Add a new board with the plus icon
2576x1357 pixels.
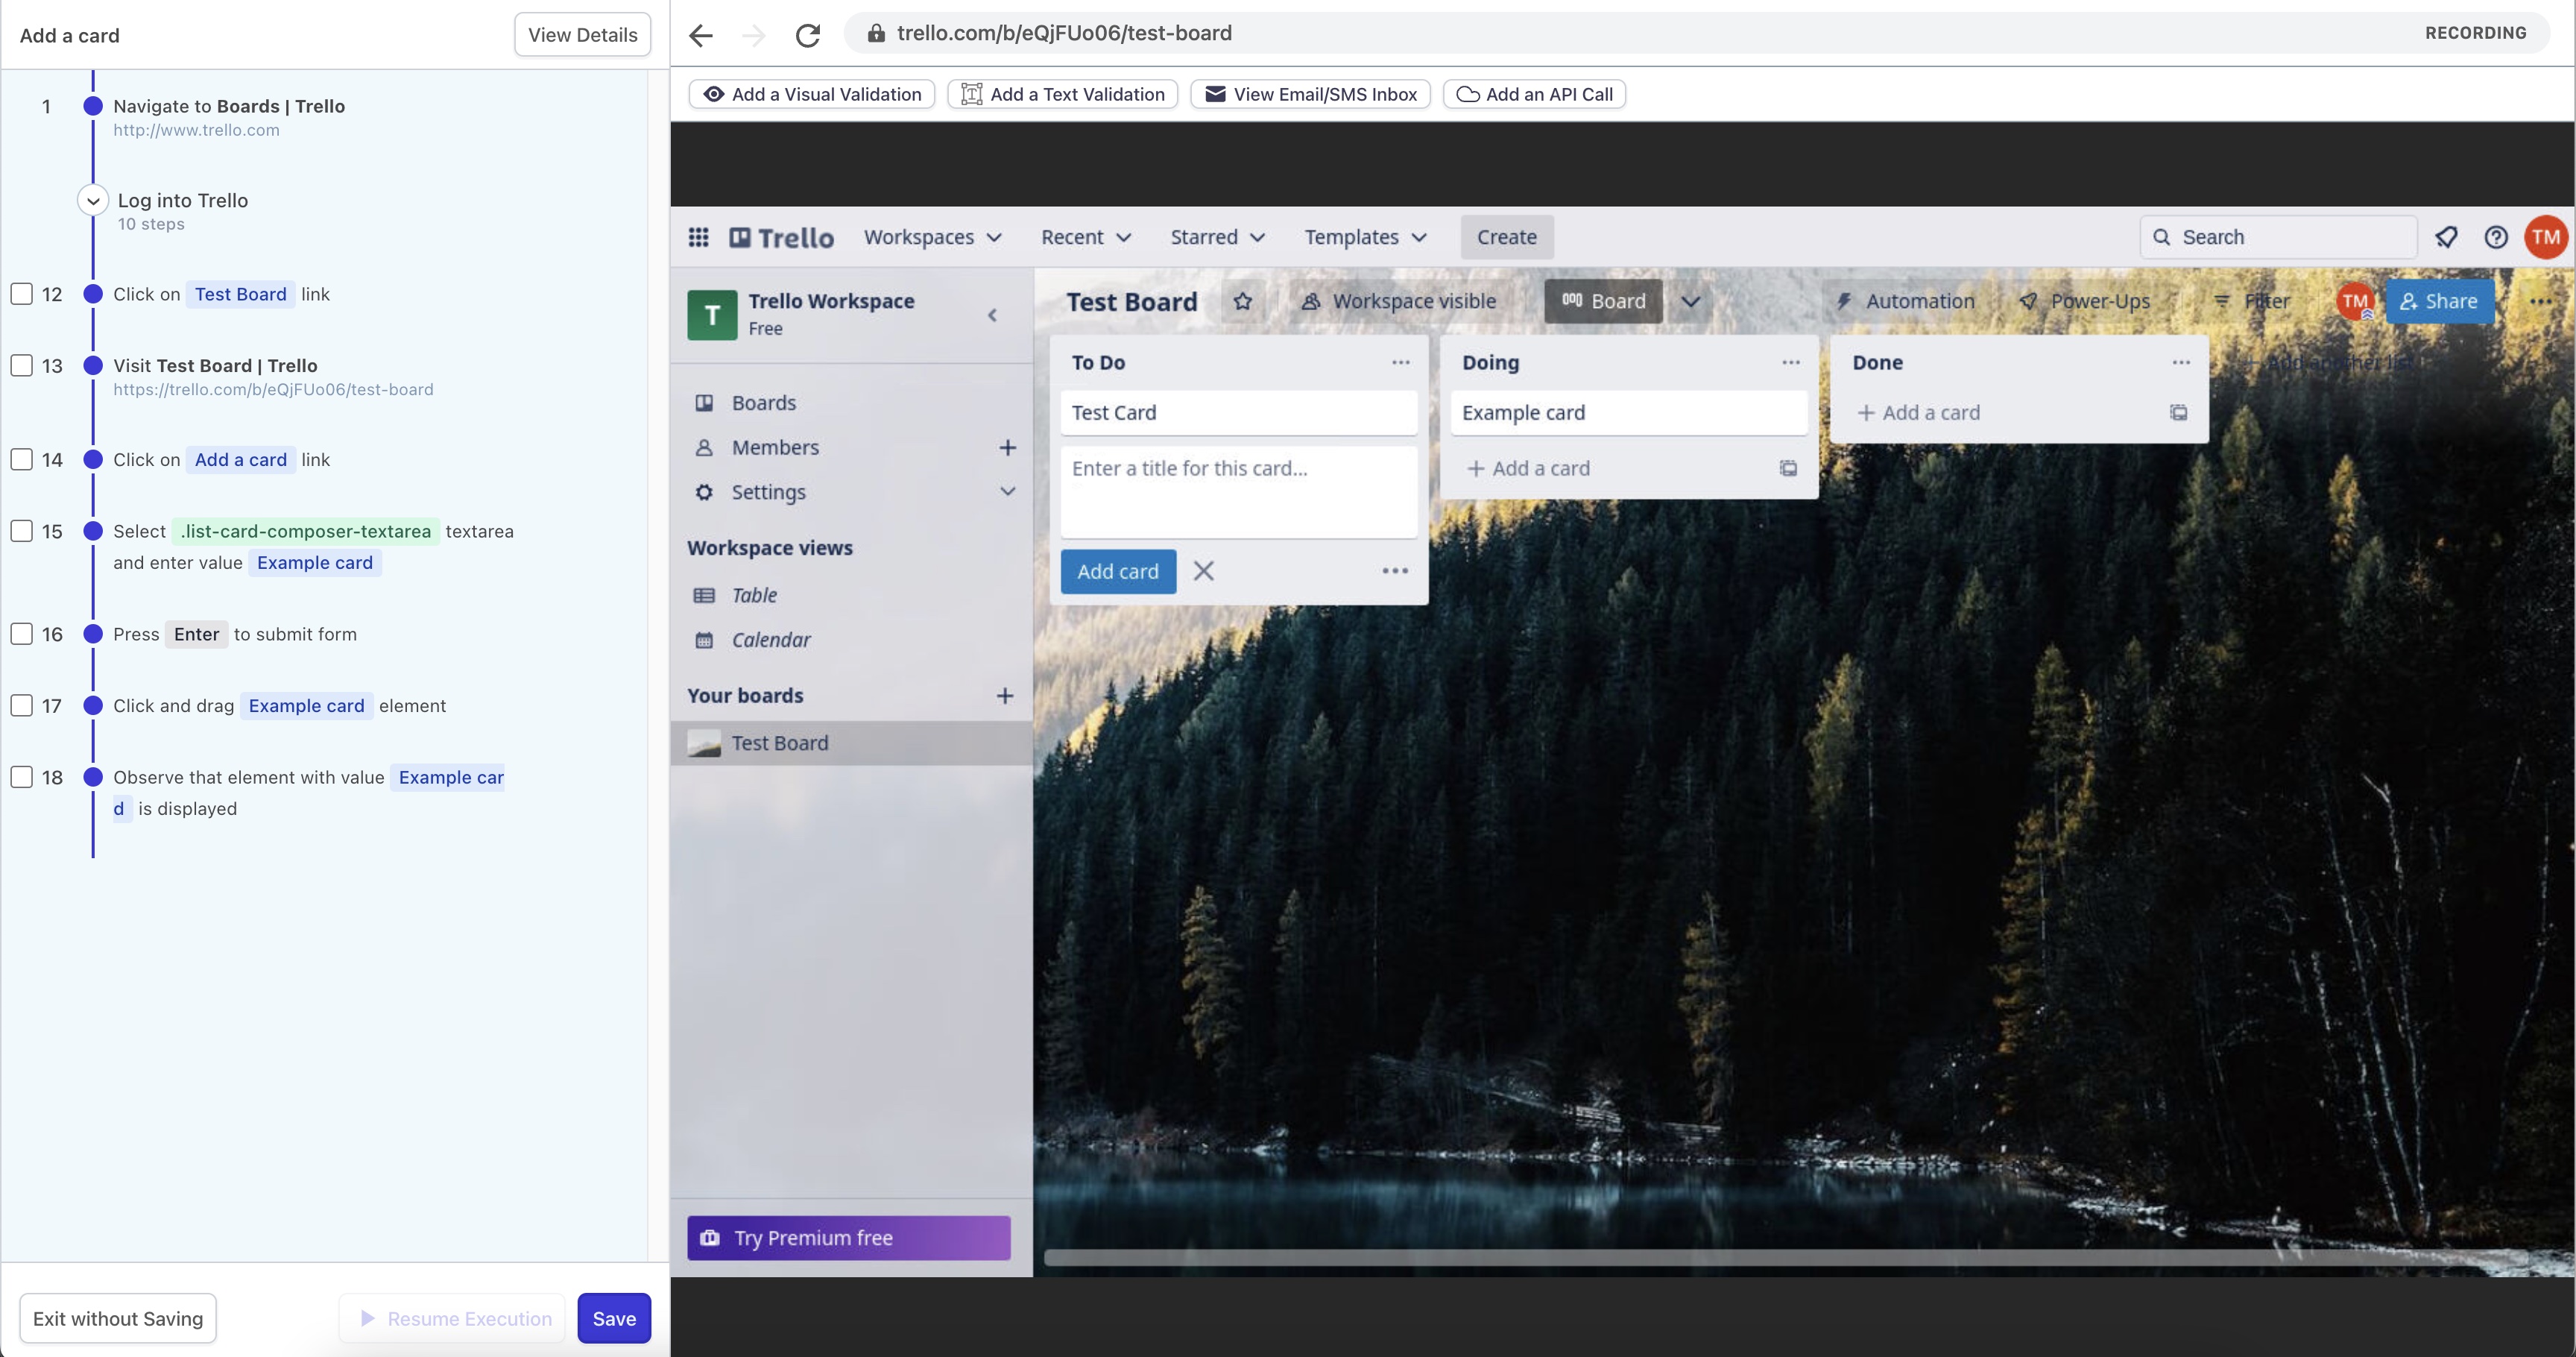pyautogui.click(x=1004, y=695)
